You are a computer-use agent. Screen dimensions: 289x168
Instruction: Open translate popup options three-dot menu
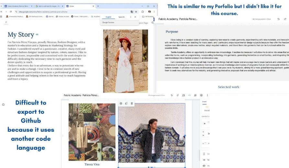pos(131,17)
